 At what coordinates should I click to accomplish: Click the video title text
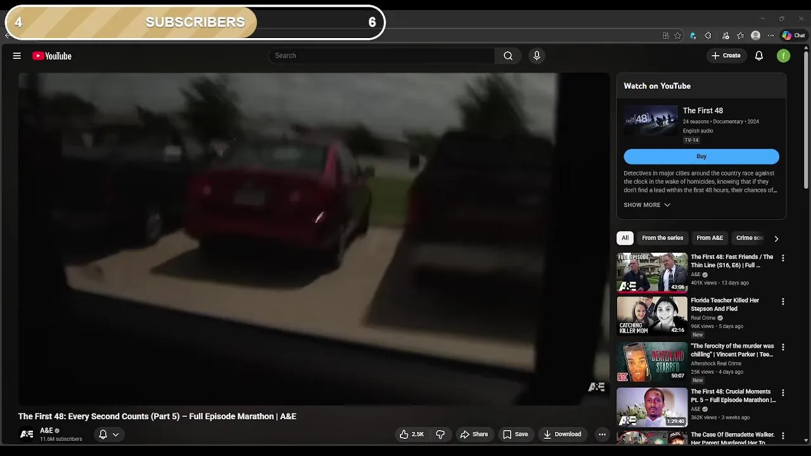click(x=157, y=416)
